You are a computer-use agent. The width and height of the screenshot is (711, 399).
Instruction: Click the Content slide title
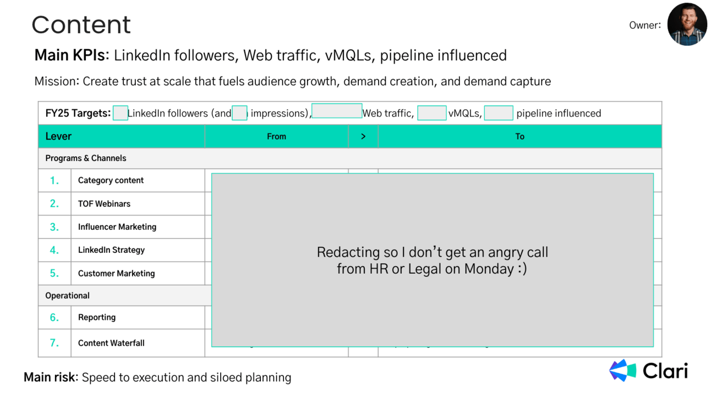pos(81,25)
